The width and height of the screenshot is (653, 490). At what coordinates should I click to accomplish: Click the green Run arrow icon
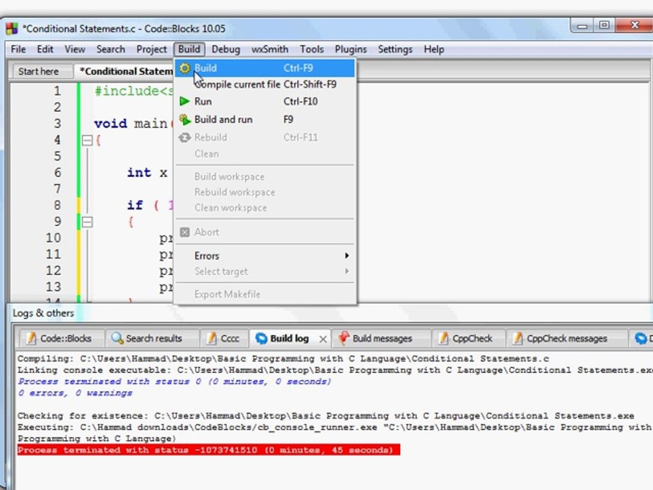(184, 101)
